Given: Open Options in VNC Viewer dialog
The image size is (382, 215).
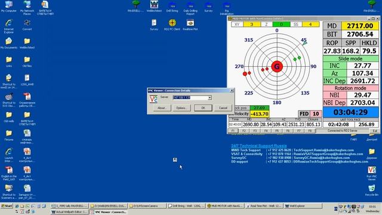Looking at the screenshot, I should pos(181,108).
